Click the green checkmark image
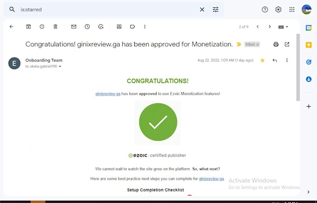Viewport: 317px width, 203px height. (158, 122)
